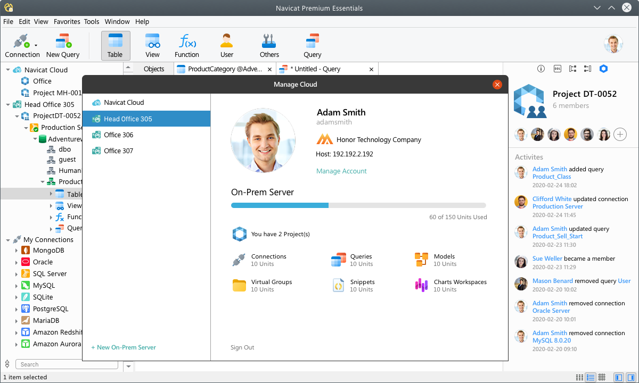Switch to the Untitled - Query tab
Viewport: 639px width, 383px height.
[x=327, y=69]
